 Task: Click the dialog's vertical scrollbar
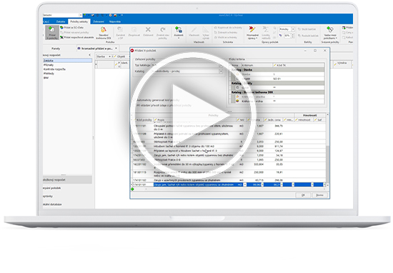[327, 149]
